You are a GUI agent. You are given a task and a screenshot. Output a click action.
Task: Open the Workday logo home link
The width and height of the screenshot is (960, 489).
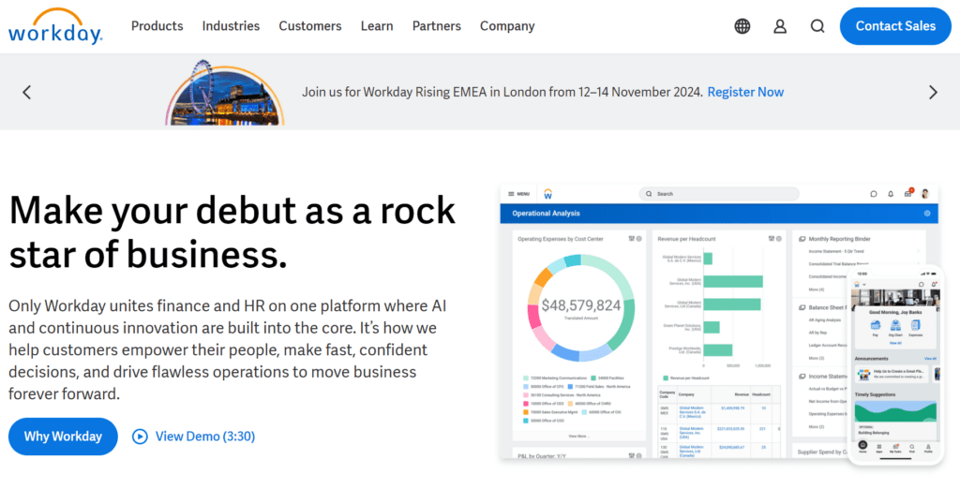pos(55,26)
